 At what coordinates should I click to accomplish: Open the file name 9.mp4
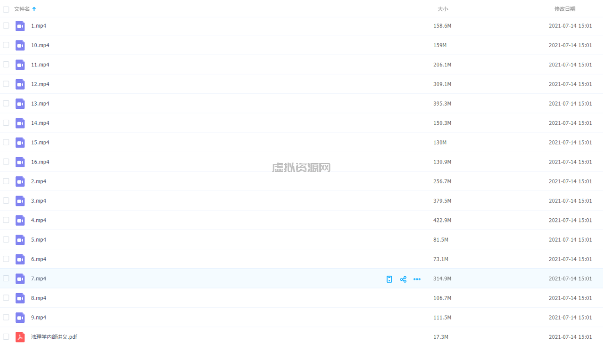[x=39, y=318]
